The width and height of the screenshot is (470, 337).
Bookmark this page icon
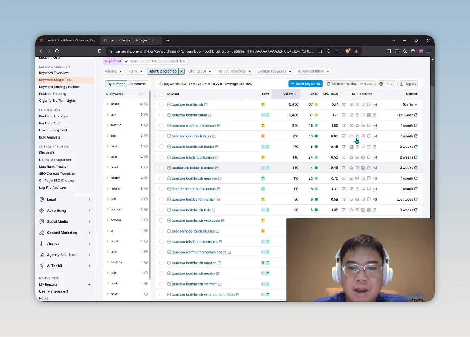point(100,51)
